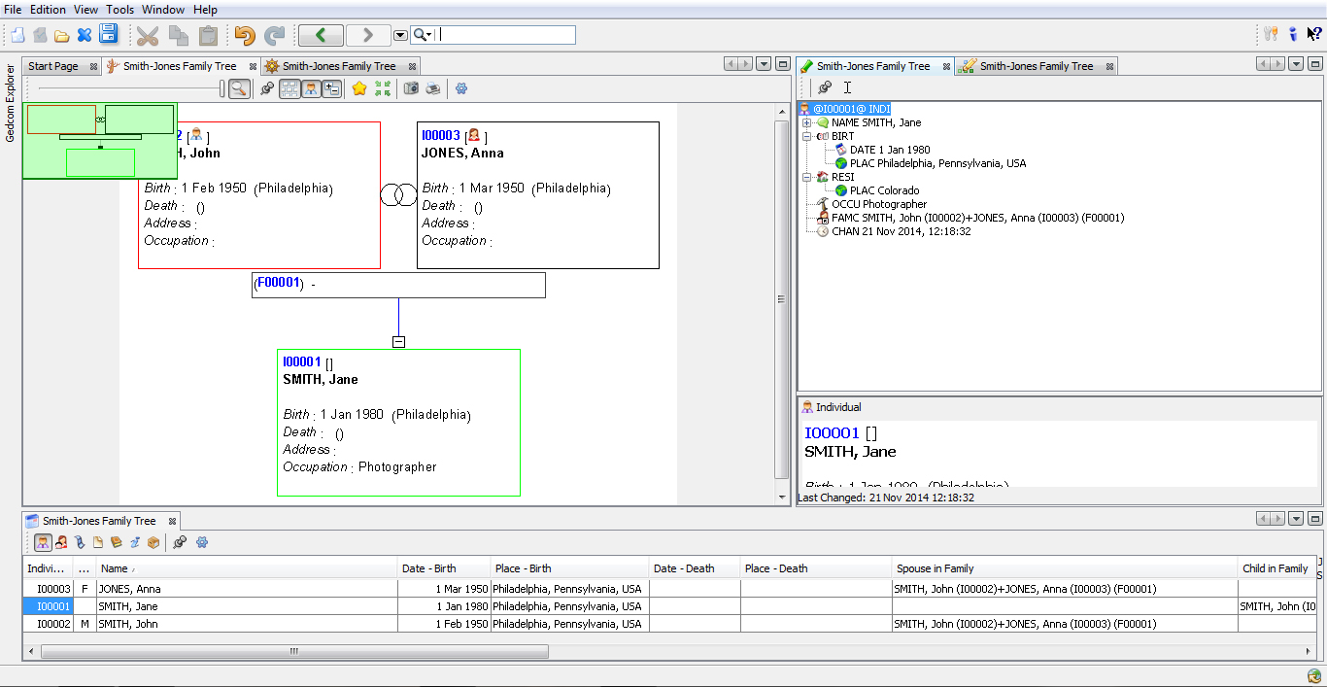The height and width of the screenshot is (687, 1327).
Task: Click the repositories box icon in the table toolbar
Action: click(x=153, y=542)
